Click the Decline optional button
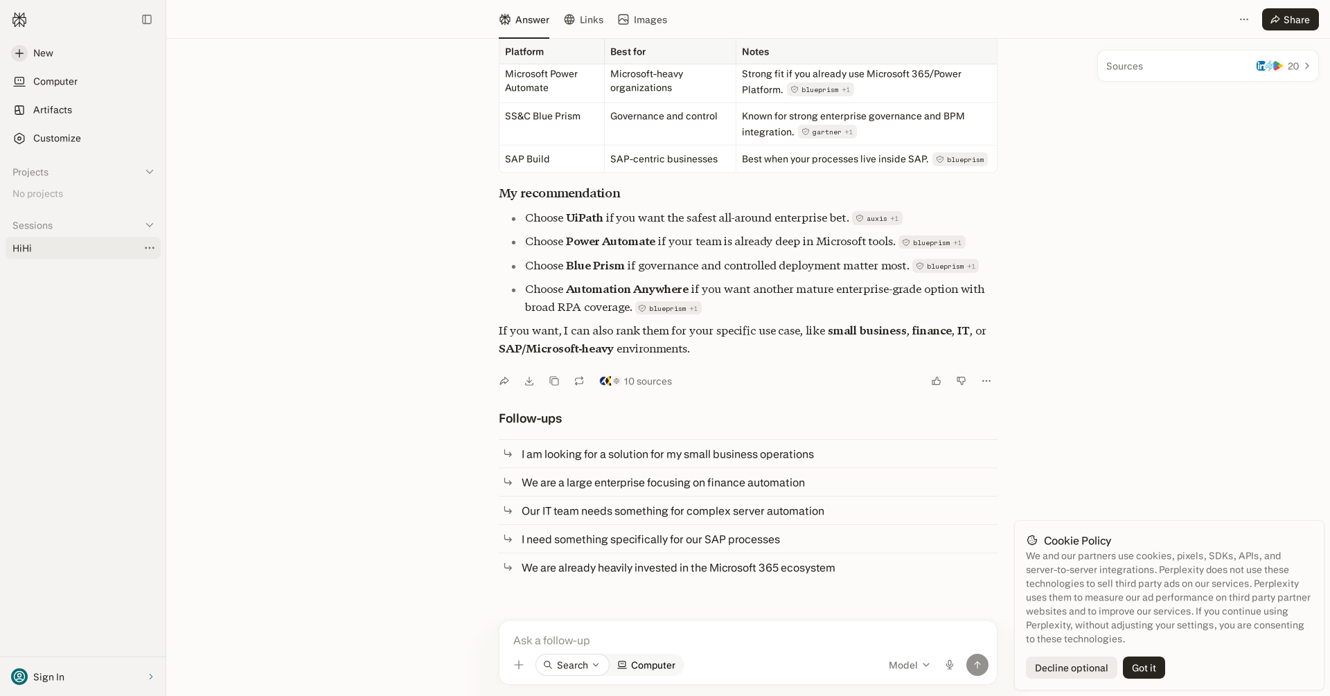 [1071, 668]
